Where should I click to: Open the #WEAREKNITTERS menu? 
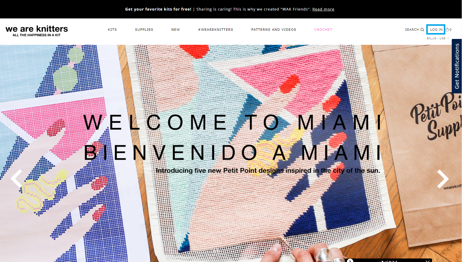click(216, 30)
